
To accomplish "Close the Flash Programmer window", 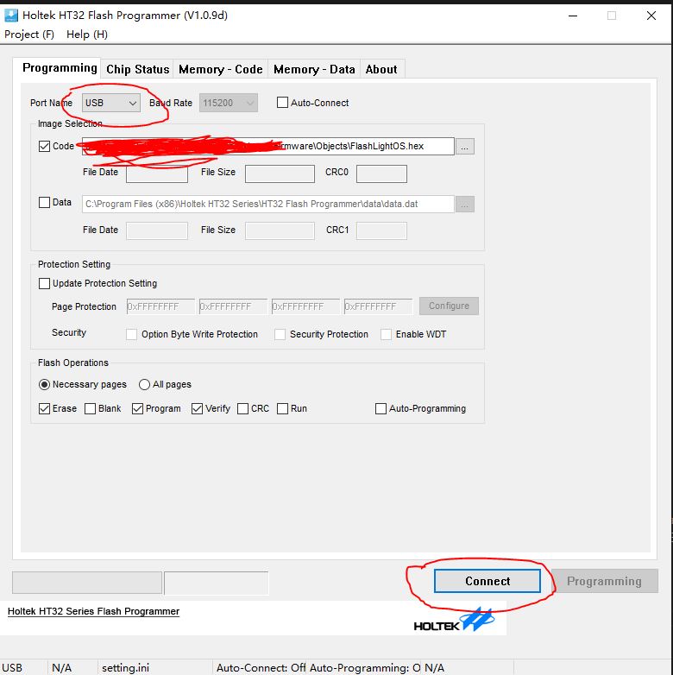I will click(651, 16).
